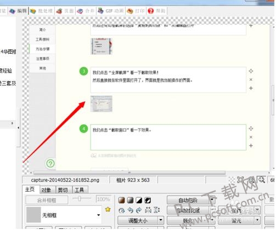The width and height of the screenshot is (276, 230).
Task: Click the horizontal scrollbar under the canvas
Action: 129,173
